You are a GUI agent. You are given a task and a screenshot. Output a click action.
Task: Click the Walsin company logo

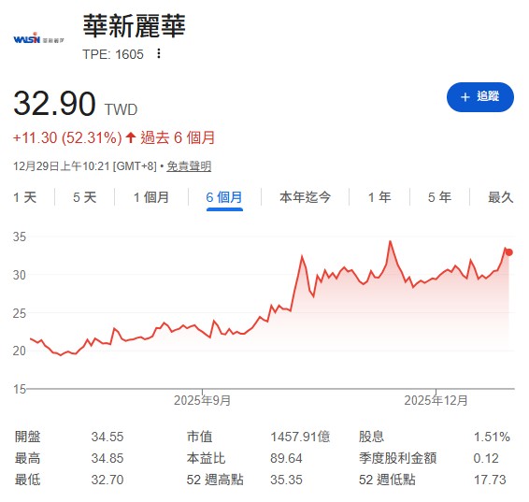39,38
